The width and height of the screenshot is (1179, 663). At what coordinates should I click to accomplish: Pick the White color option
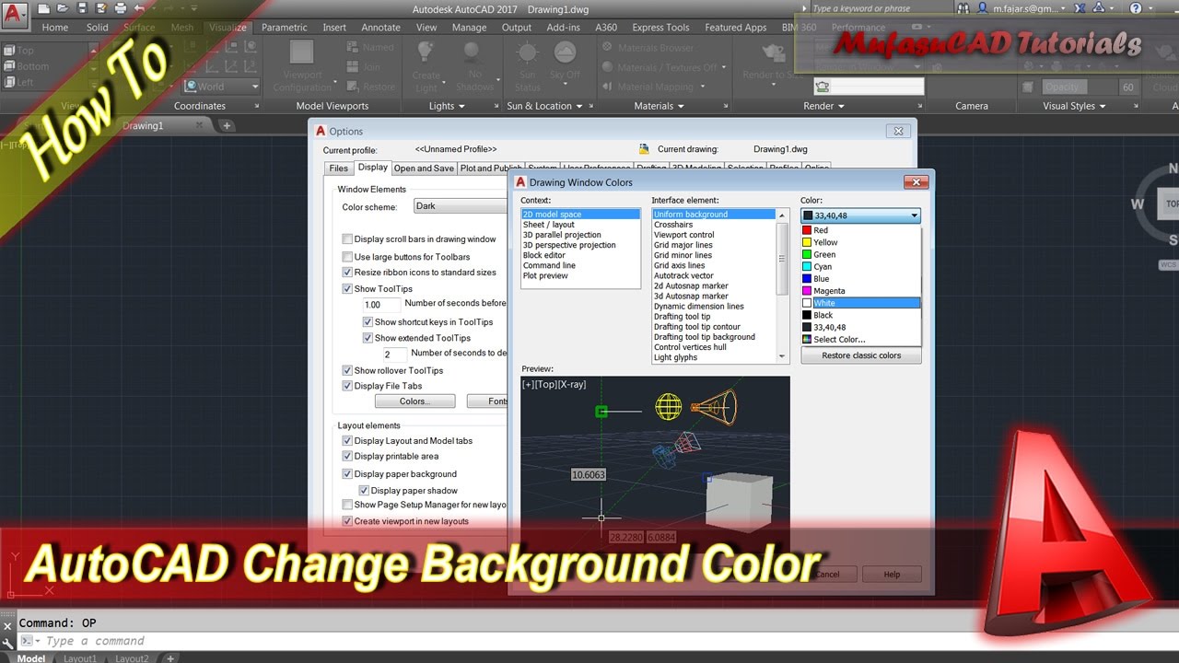click(x=861, y=303)
